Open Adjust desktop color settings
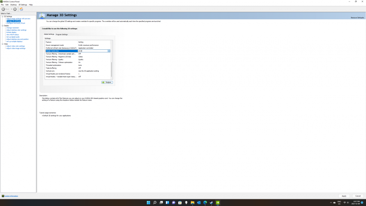This screenshot has height=206, width=366. tap(16, 30)
